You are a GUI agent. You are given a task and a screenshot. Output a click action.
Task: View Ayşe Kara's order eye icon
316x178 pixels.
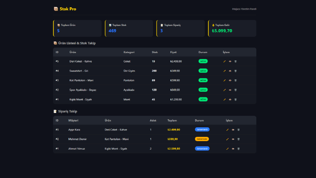(233, 130)
